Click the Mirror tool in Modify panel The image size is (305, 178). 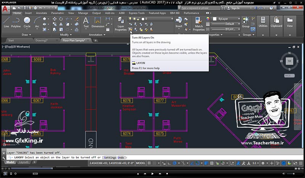[61, 24]
